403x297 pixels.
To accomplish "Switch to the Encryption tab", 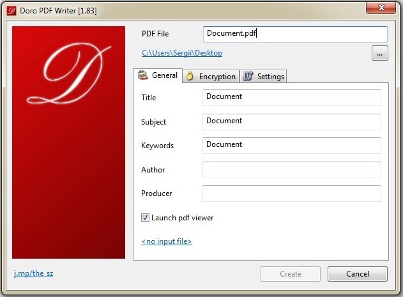I will point(211,77).
